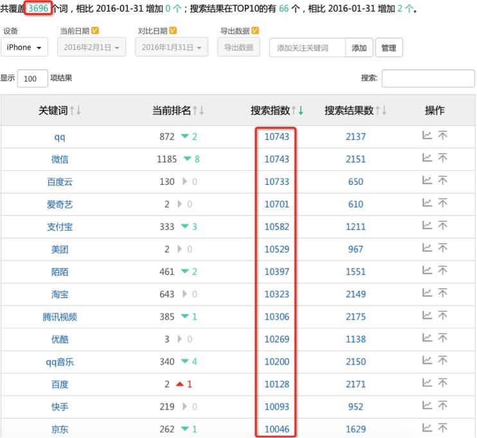Pin 微信 keyword to top icon
Viewport: 477px width, 438px height.
[x=443, y=158]
